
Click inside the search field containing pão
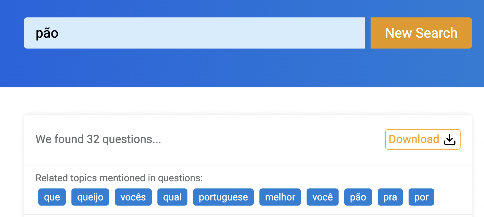(194, 33)
